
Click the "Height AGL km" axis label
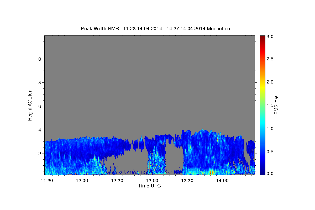click(30, 105)
